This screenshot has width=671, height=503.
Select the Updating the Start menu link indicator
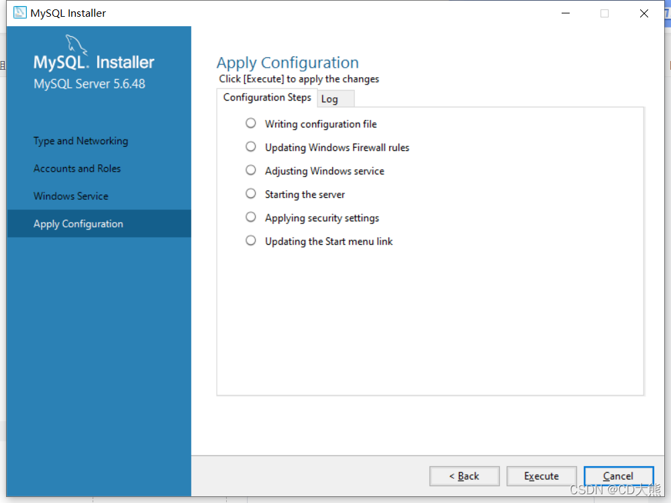pos(251,241)
